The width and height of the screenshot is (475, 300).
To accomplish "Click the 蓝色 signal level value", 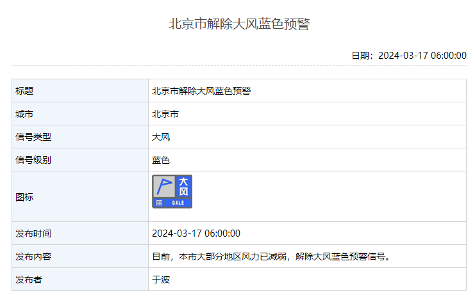I will click(161, 160).
